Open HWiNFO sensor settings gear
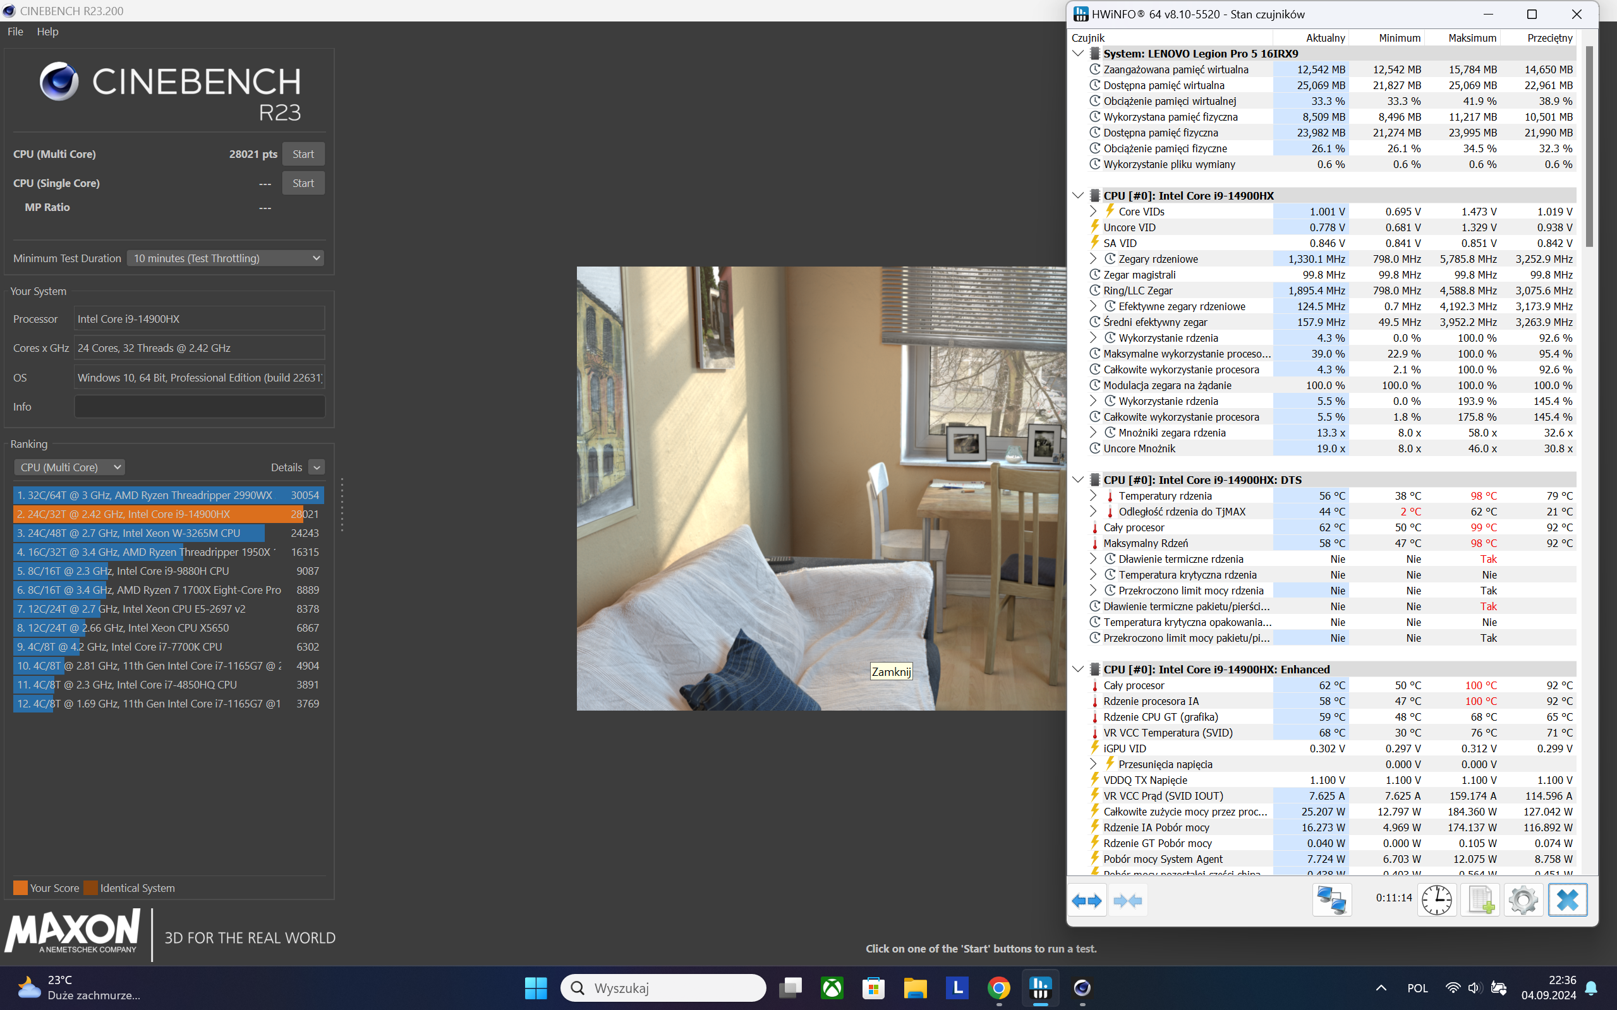The width and height of the screenshot is (1617, 1010). tap(1523, 901)
